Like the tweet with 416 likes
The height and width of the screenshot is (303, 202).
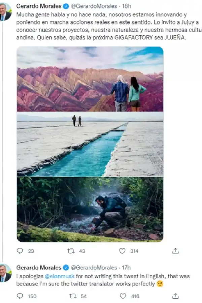pos(123,296)
